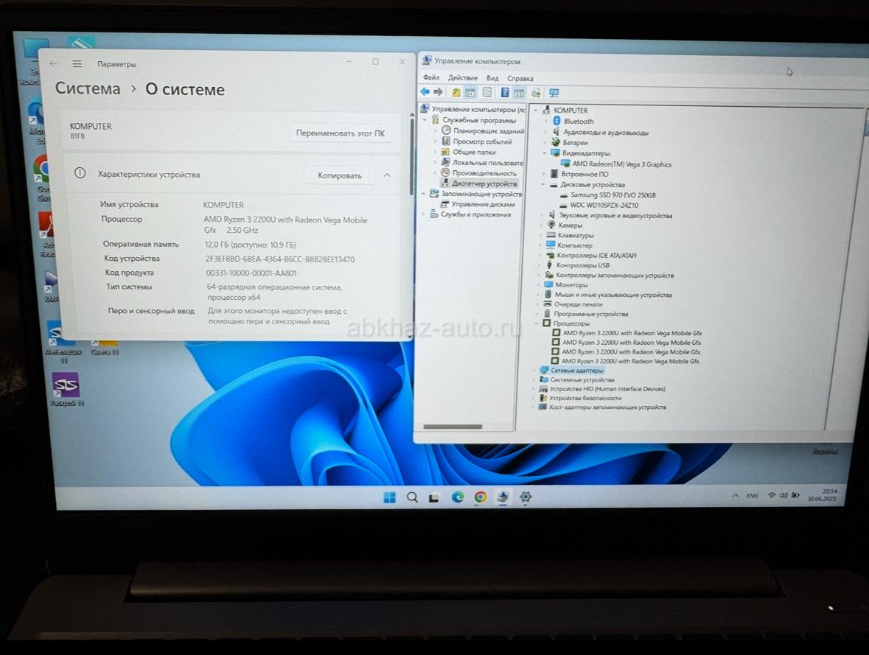Open the Windows Start menu
The height and width of the screenshot is (655, 869).
pos(390,497)
